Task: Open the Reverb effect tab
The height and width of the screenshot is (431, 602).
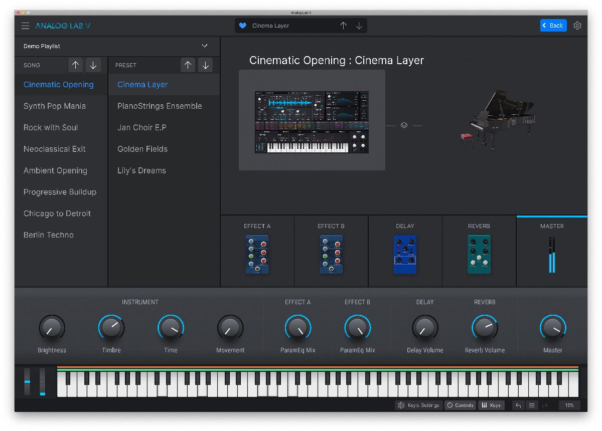Action: (479, 251)
